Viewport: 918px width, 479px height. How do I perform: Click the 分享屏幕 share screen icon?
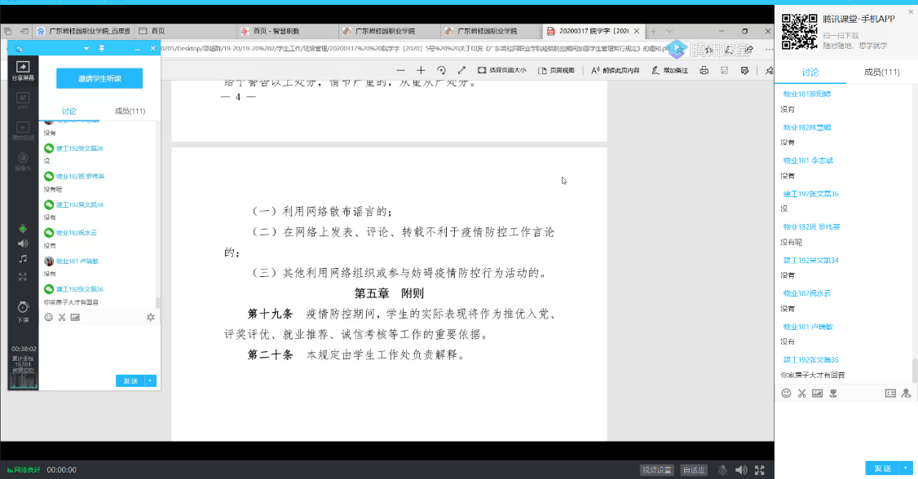click(23, 70)
